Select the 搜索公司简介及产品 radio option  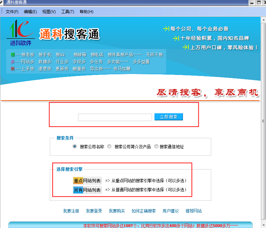coord(109,146)
